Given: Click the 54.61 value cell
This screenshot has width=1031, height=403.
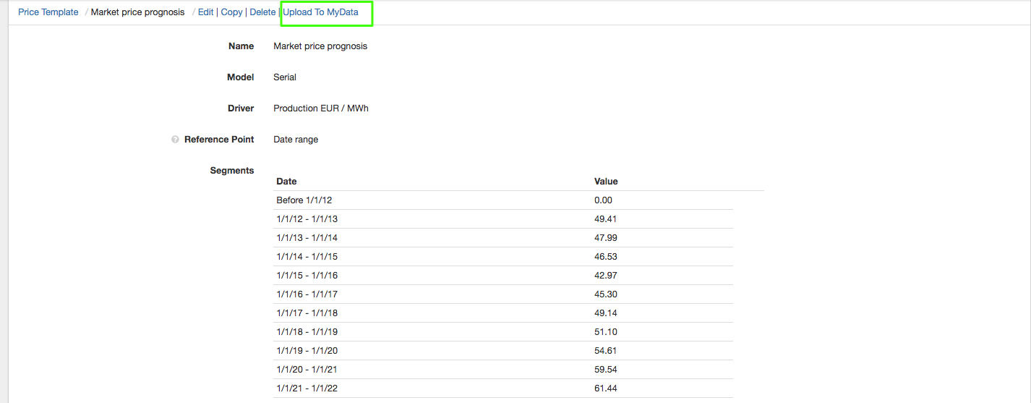Looking at the screenshot, I should [x=605, y=351].
